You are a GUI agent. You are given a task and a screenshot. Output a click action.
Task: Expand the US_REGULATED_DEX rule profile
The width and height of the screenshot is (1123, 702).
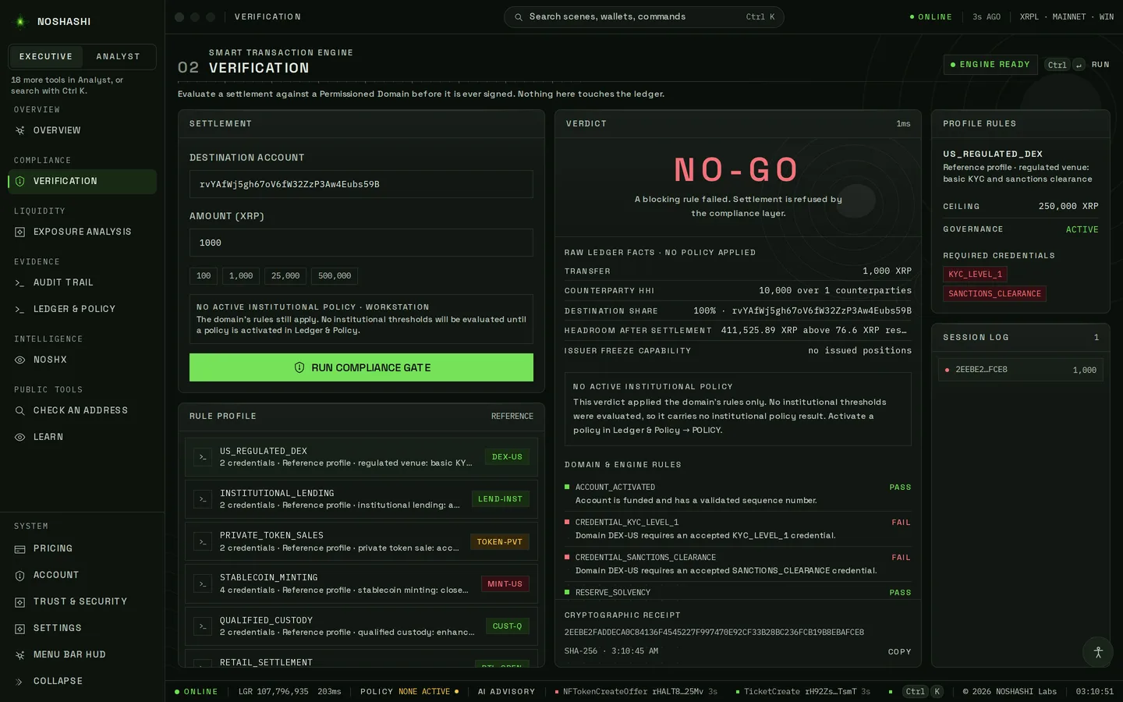[x=361, y=457]
